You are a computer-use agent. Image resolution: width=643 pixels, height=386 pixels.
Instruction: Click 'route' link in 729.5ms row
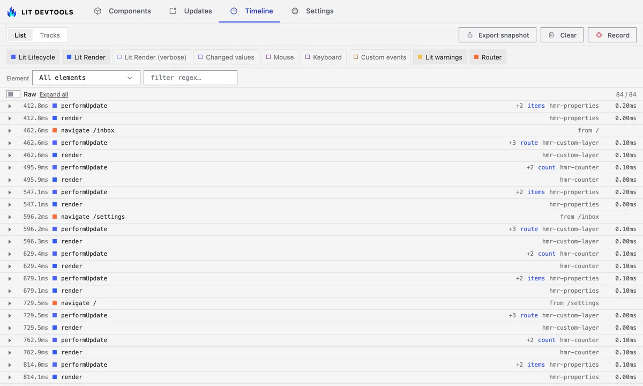click(529, 315)
